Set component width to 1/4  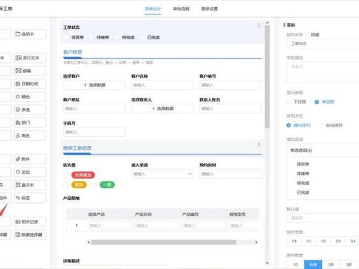[294, 241]
